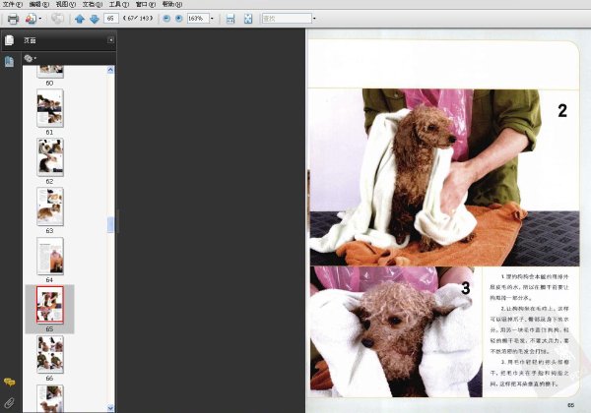Viewport: 591px width, 413px height.
Task: Open the 视图 (View) menu
Action: pyautogui.click(x=66, y=4)
